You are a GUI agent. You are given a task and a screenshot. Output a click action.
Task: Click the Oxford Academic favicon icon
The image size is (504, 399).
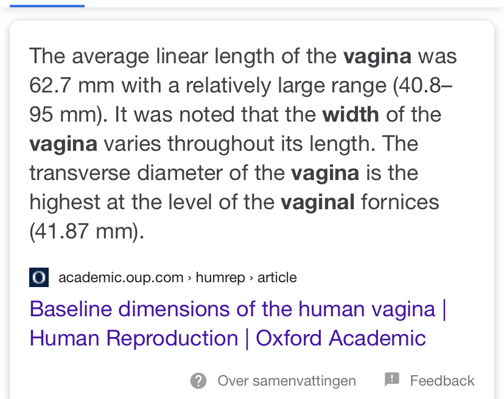click(x=39, y=278)
